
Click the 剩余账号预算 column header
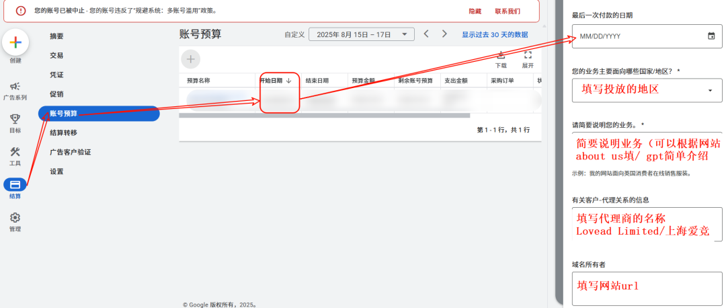415,81
